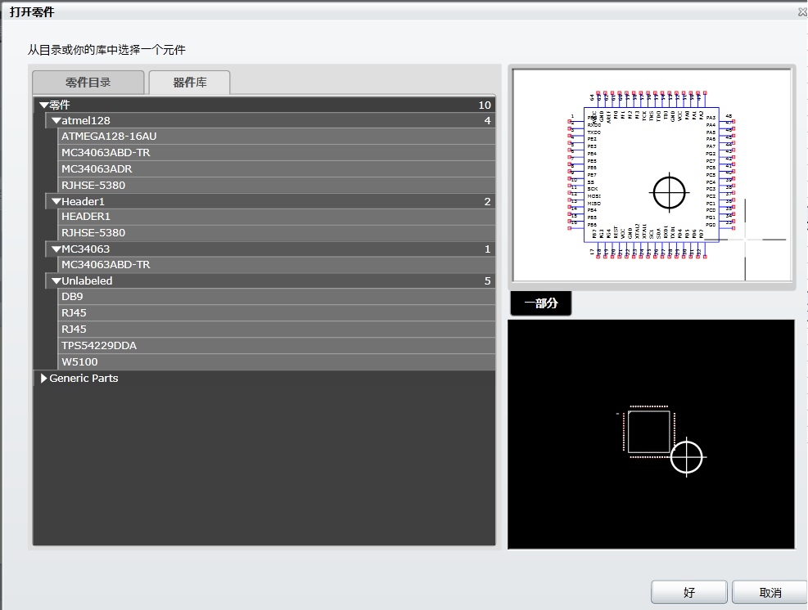Click the PCB footprint preview
Image resolution: width=808 pixels, height=610 pixels.
pyautogui.click(x=651, y=434)
